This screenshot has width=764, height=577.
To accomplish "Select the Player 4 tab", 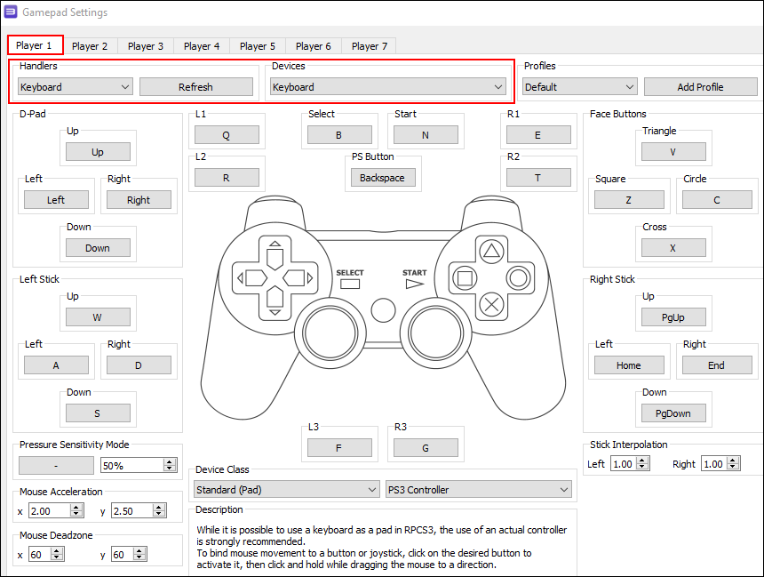I will [x=202, y=46].
